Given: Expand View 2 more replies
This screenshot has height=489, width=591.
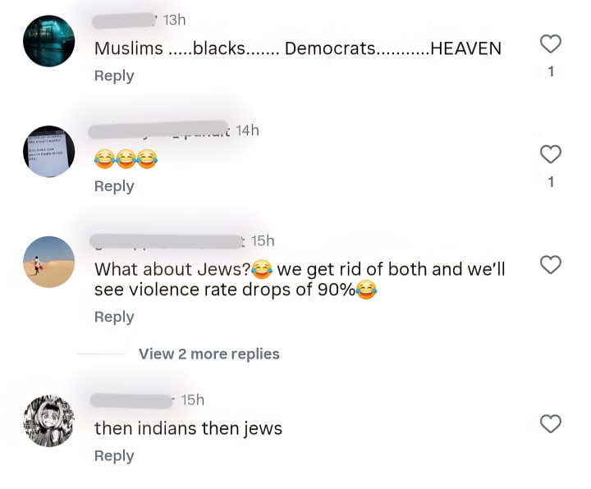Looking at the screenshot, I should pyautogui.click(x=208, y=354).
